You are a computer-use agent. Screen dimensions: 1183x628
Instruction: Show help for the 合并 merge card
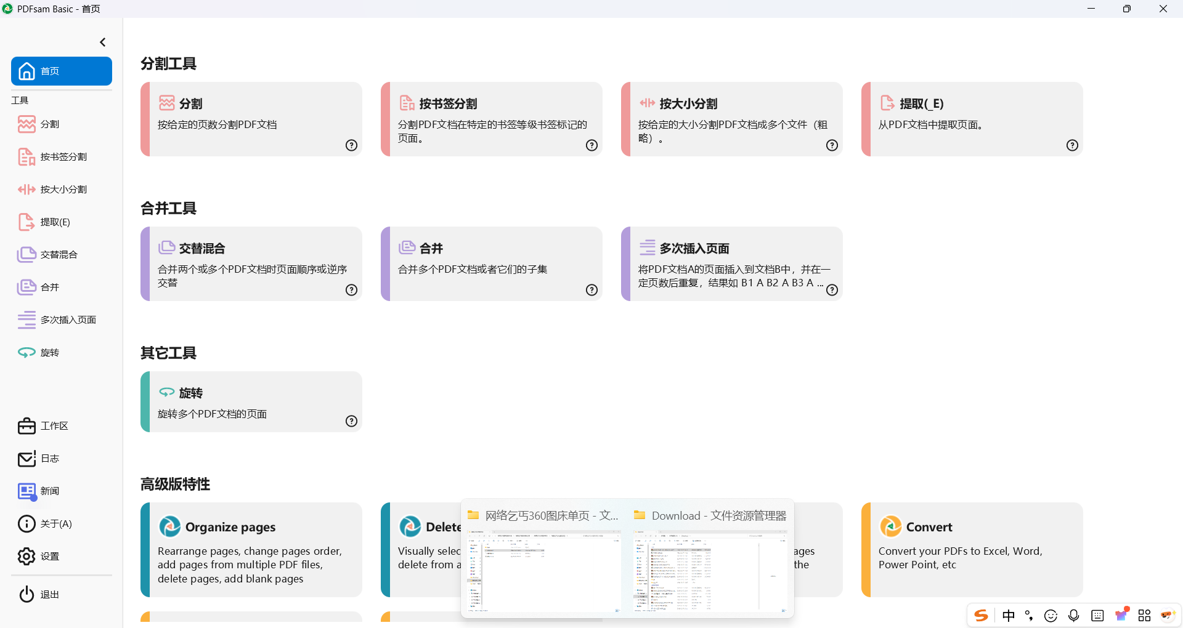(591, 290)
